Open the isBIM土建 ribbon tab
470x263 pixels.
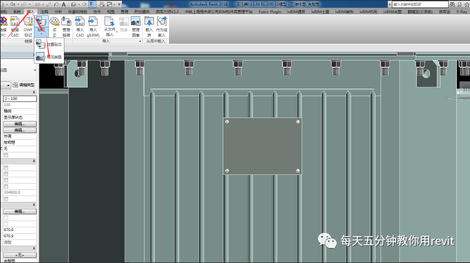(320, 11)
